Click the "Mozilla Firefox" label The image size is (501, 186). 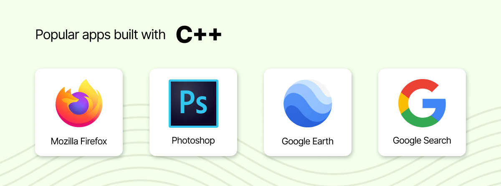[x=79, y=141]
